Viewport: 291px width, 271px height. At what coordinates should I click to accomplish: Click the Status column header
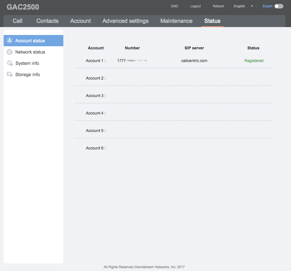(253, 48)
